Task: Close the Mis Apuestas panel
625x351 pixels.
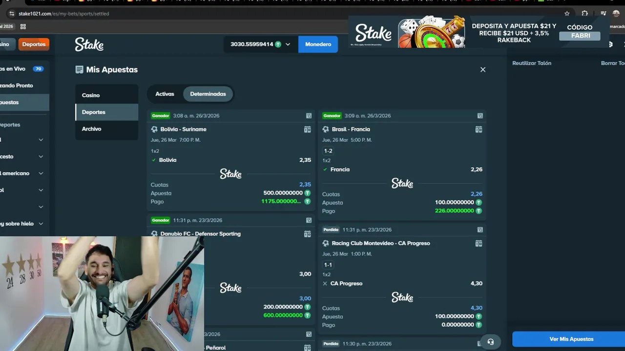Action: coord(483,70)
